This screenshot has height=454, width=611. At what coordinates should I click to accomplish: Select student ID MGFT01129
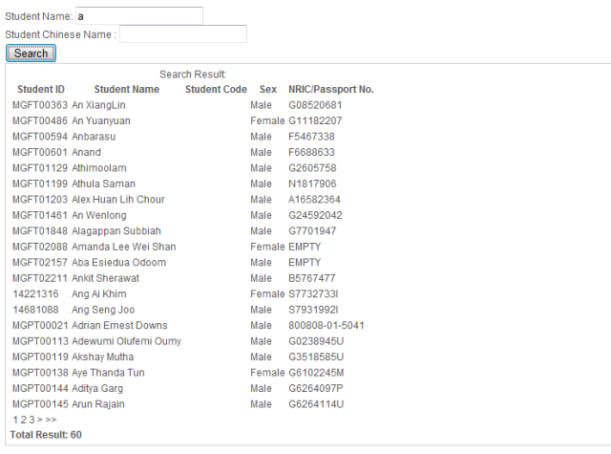40,168
